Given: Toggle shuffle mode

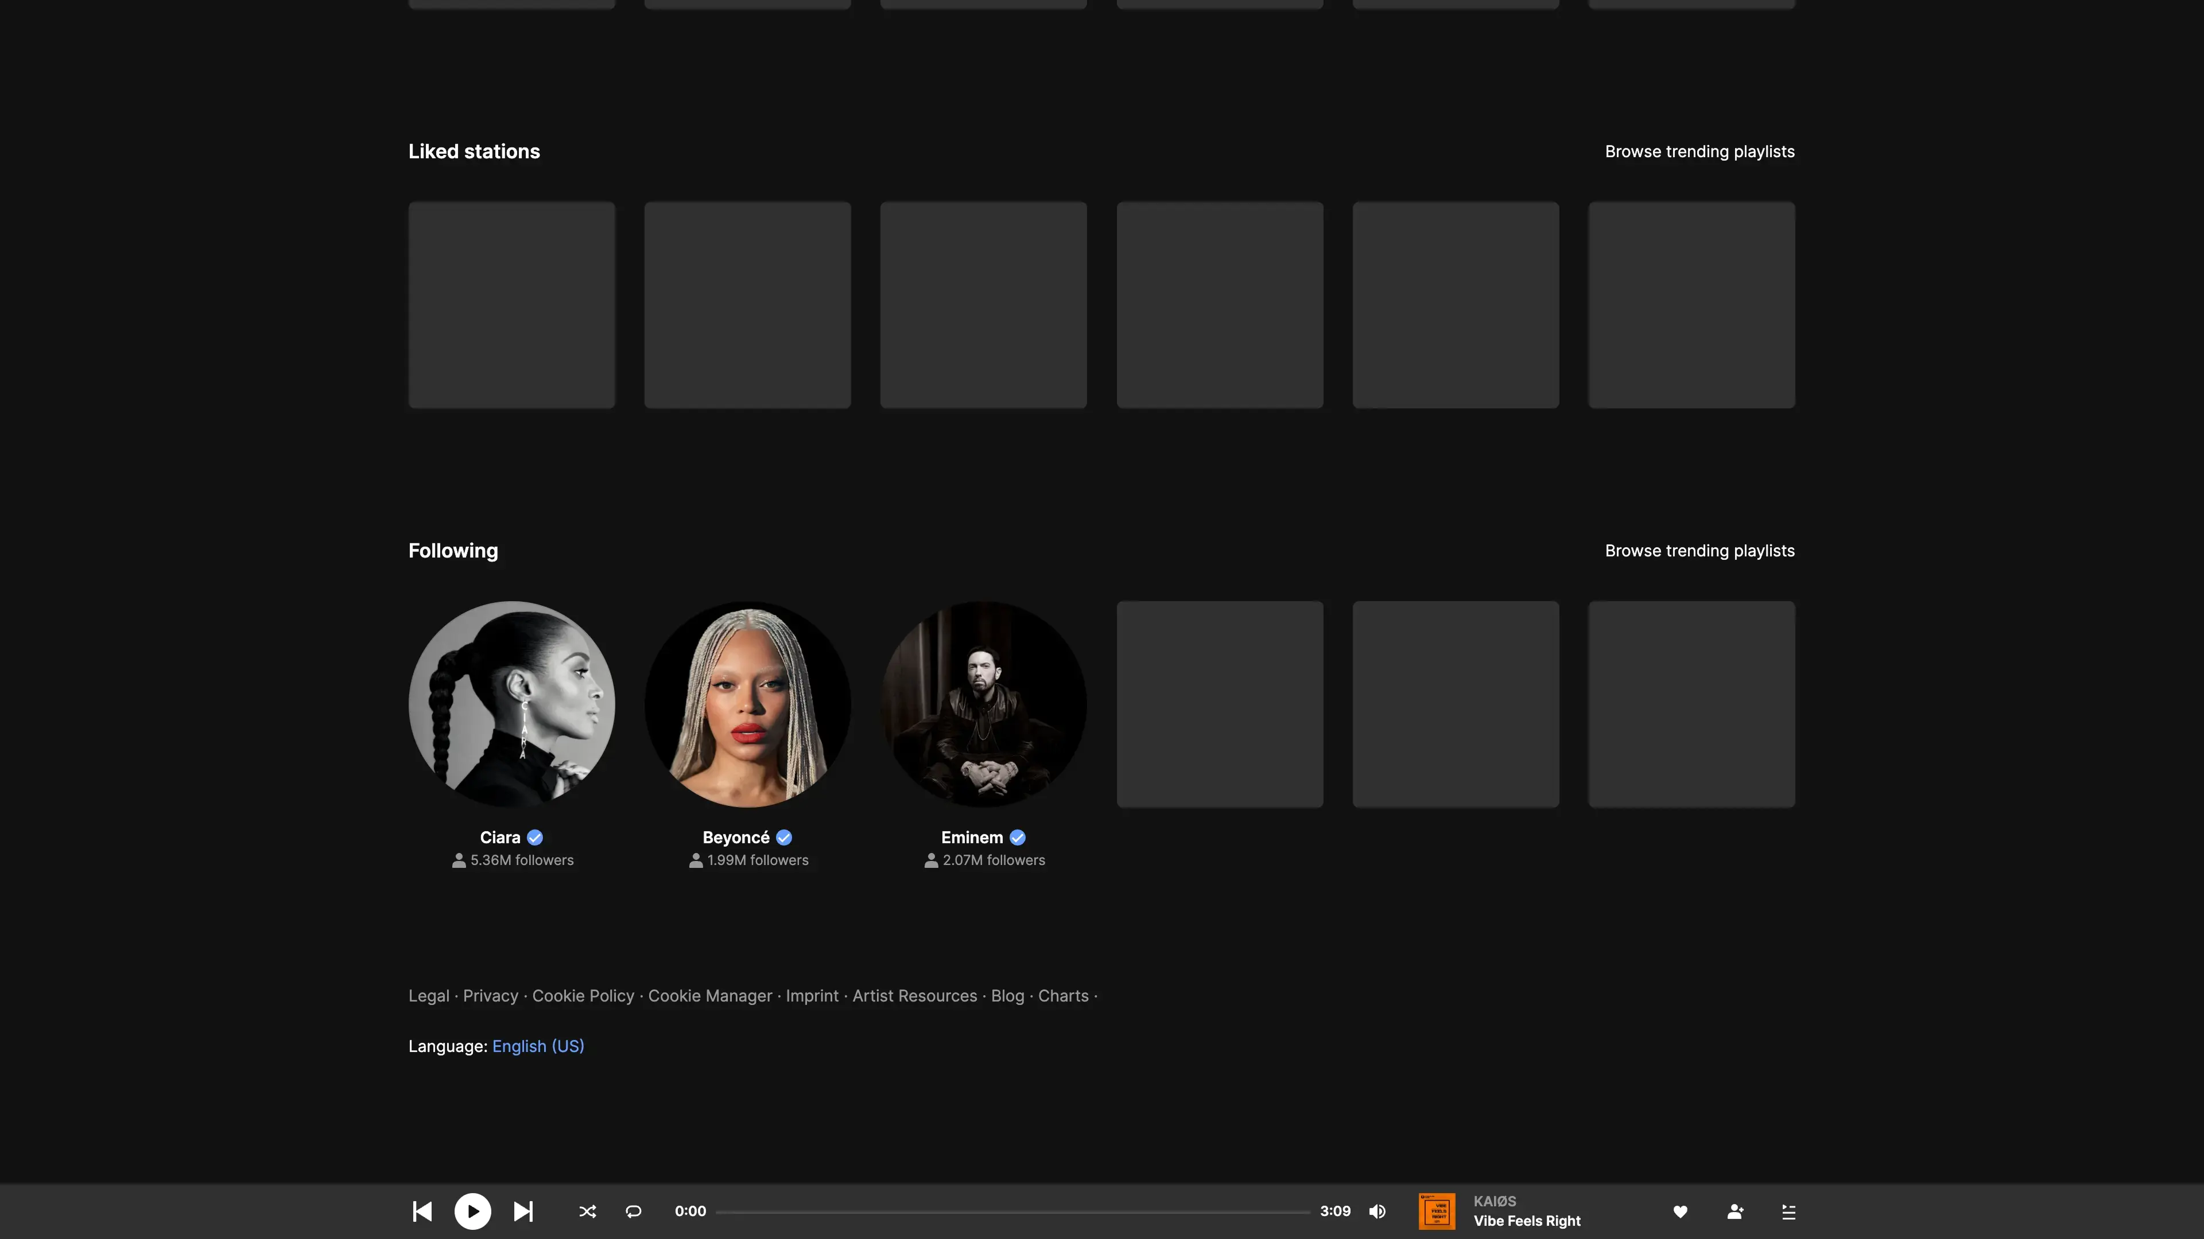Looking at the screenshot, I should 587,1211.
